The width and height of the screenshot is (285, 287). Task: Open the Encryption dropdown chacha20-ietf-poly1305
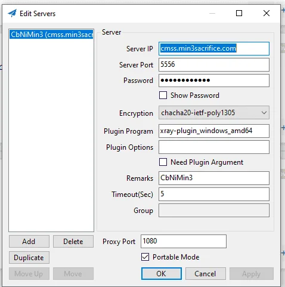point(214,113)
